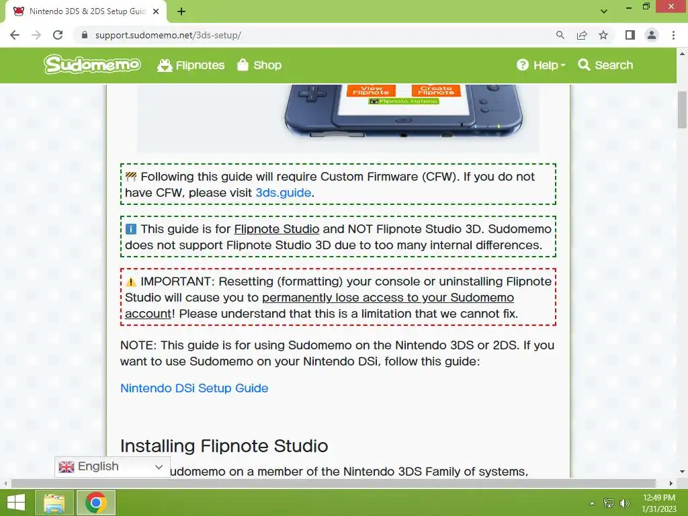Click the Help question mark icon
Image resolution: width=688 pixels, height=516 pixels.
[x=523, y=65]
